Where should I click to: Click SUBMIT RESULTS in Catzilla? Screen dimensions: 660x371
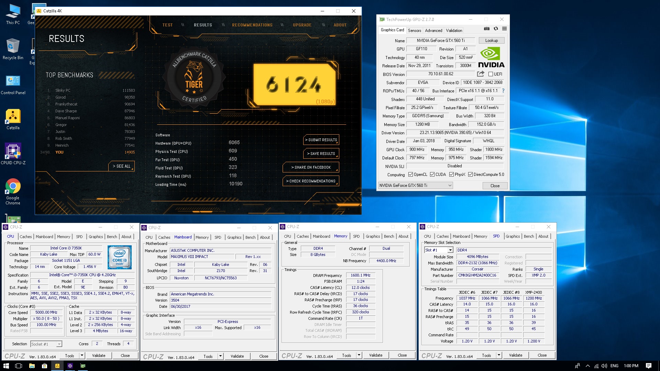pyautogui.click(x=321, y=140)
